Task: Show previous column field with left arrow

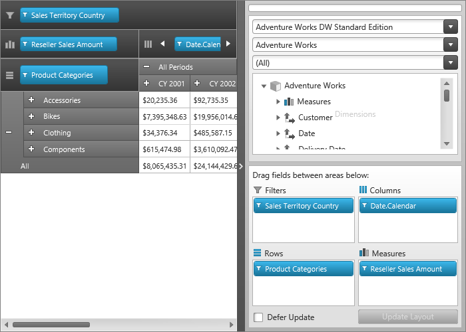Action: click(x=162, y=44)
